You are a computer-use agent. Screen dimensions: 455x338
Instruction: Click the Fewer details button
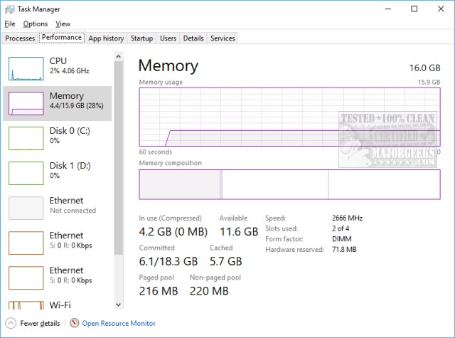click(40, 323)
